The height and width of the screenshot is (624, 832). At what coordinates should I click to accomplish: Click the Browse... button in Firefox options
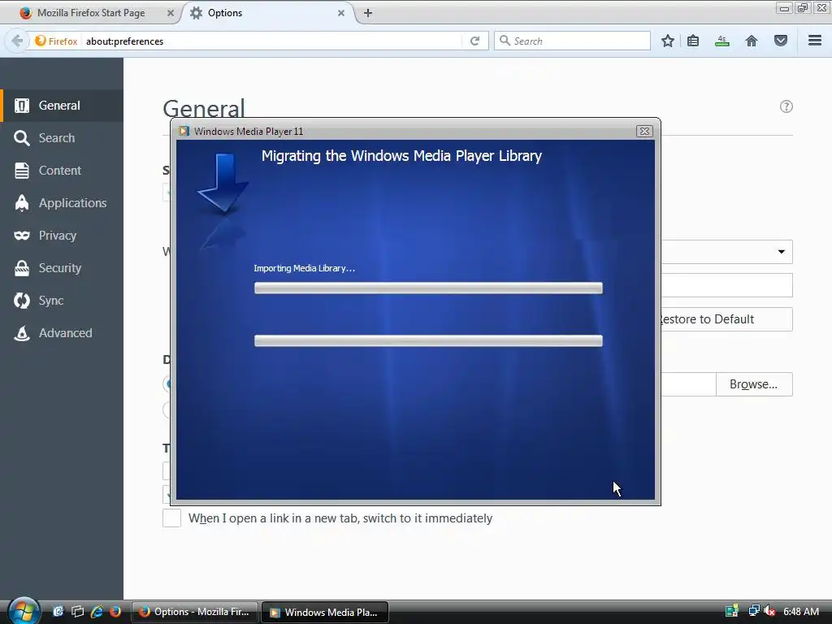tap(753, 384)
